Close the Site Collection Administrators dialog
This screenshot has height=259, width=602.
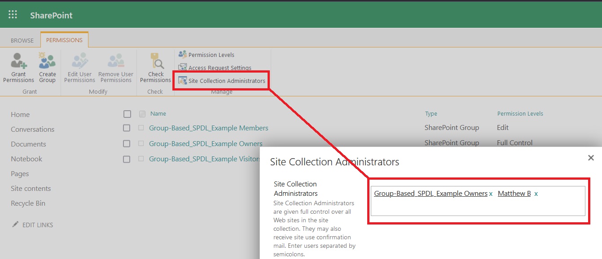591,158
